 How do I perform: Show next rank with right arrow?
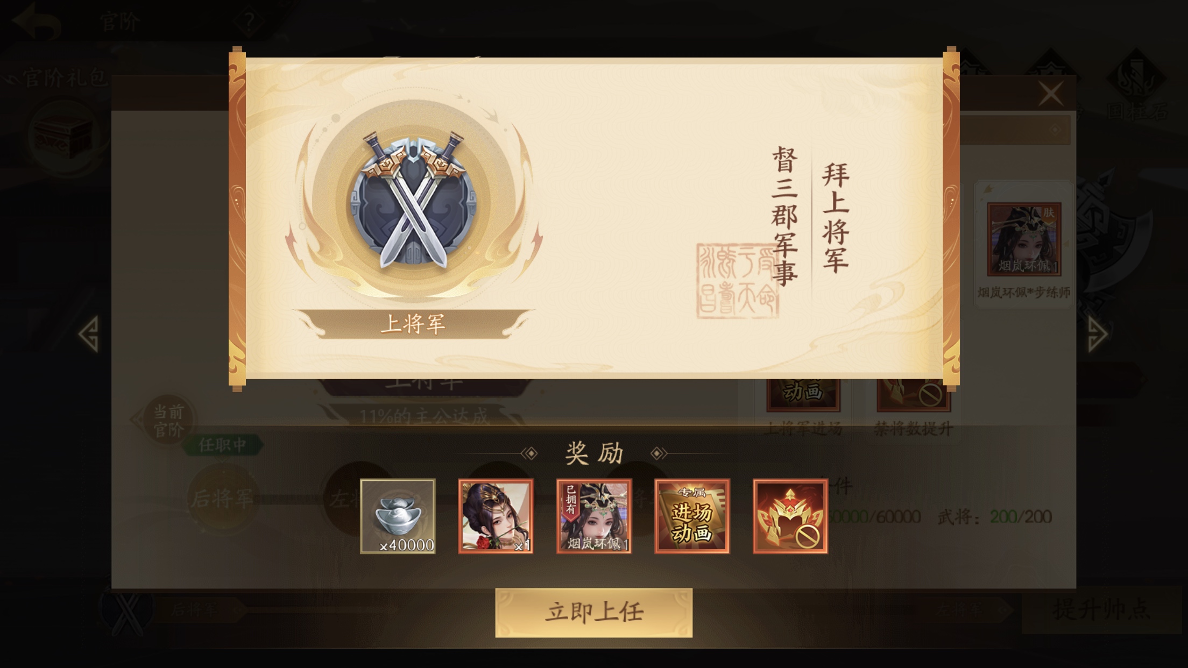point(1097,334)
